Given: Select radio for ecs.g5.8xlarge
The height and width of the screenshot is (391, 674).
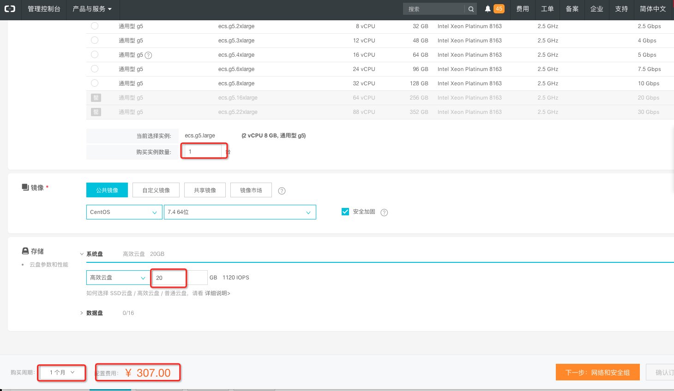Looking at the screenshot, I should [95, 83].
